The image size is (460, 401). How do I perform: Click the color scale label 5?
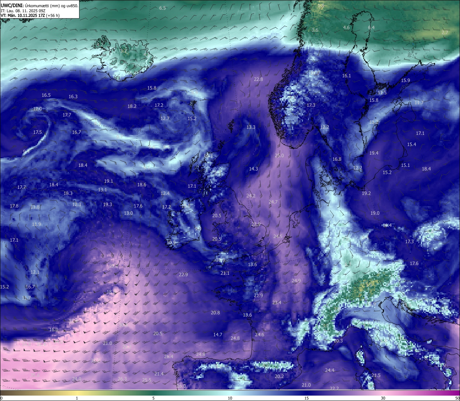coord(153,398)
